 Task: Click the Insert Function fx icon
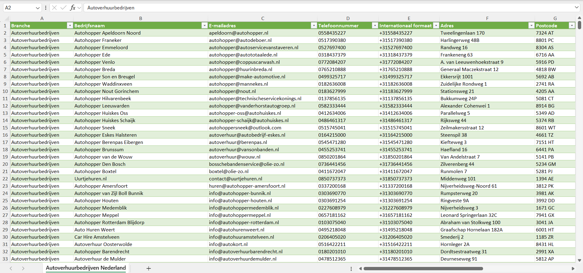(73, 8)
